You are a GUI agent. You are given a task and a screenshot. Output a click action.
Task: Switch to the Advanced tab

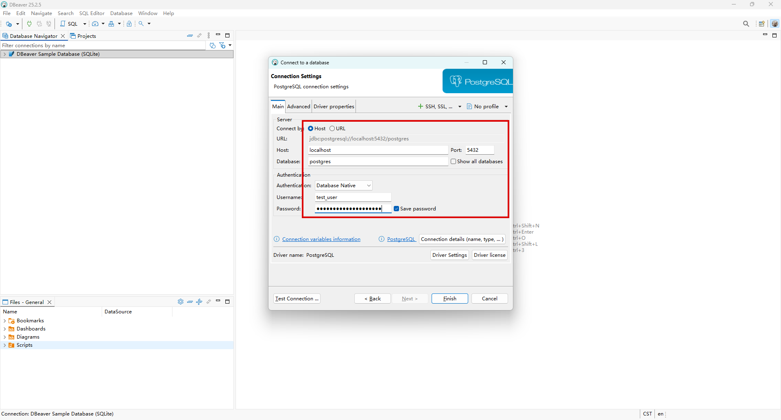[299, 106]
